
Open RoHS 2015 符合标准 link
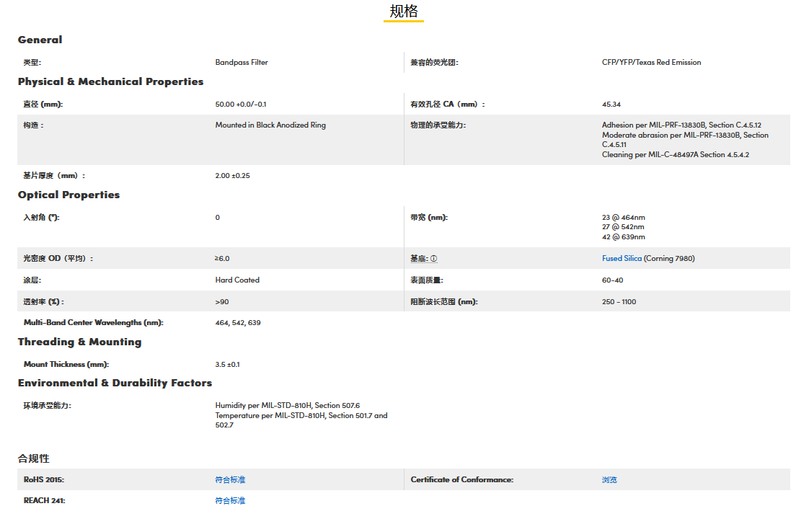[x=230, y=479]
